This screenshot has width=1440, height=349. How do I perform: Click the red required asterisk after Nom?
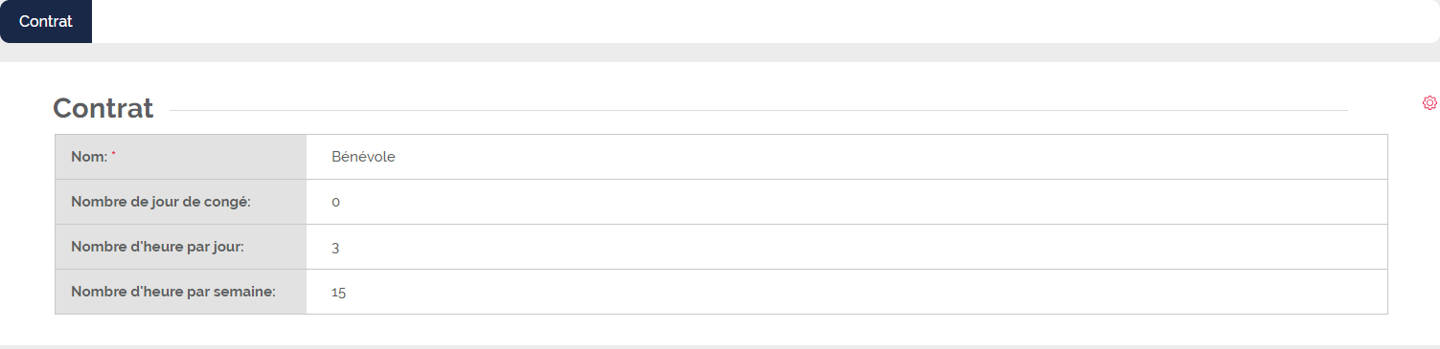pos(114,154)
